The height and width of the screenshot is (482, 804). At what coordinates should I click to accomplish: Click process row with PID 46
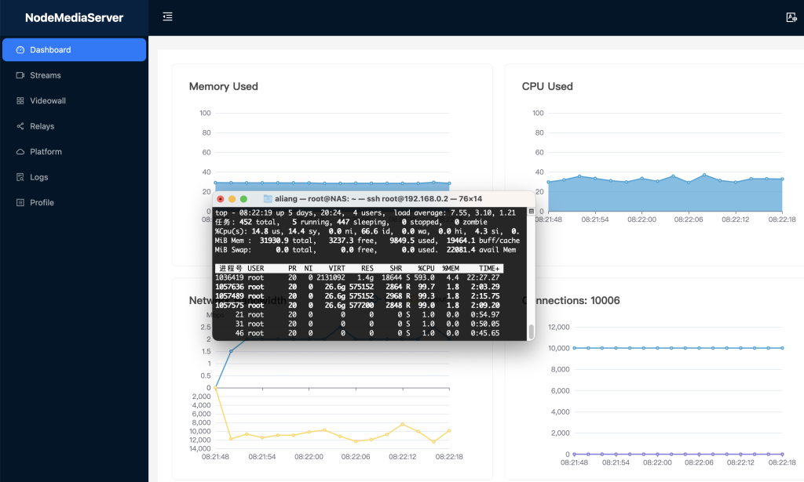(x=357, y=333)
